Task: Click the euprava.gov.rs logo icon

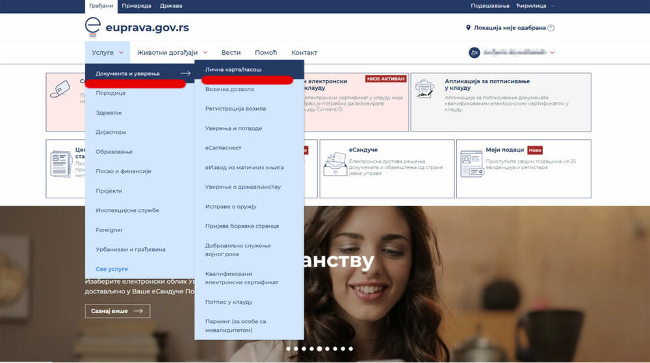Action: (93, 28)
